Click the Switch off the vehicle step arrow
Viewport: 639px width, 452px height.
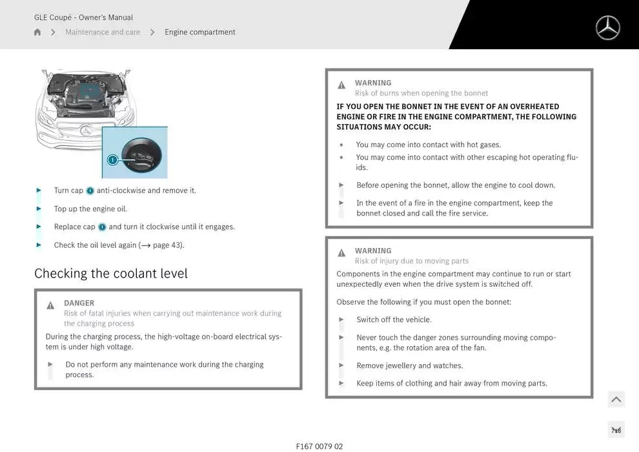pyautogui.click(x=341, y=320)
